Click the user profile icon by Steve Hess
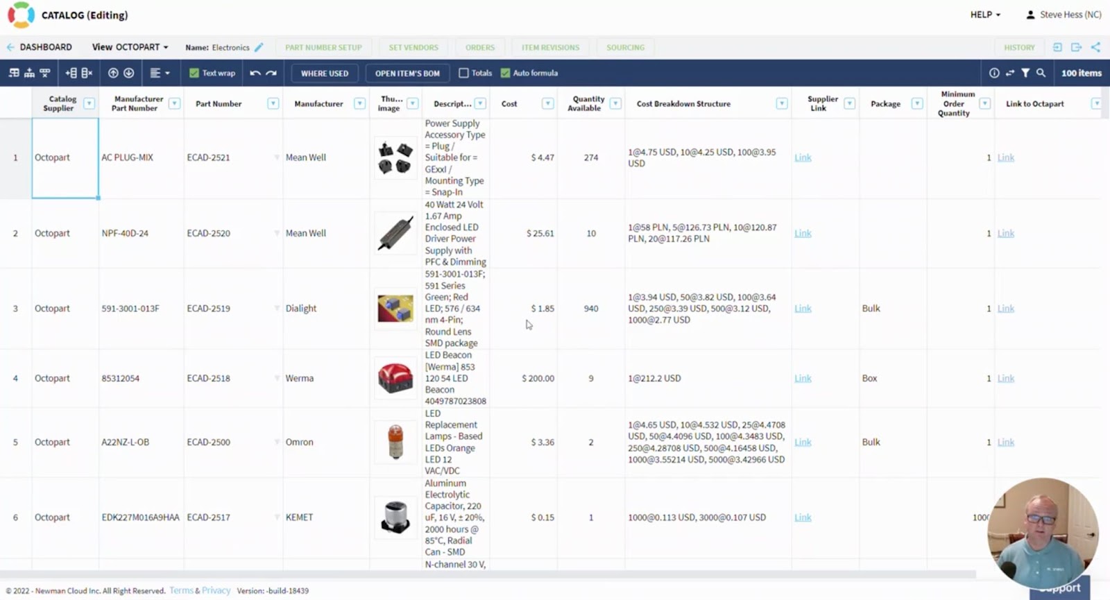Screen dimensions: 1110x600 (1030, 15)
